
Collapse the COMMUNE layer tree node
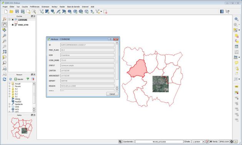click(10, 20)
